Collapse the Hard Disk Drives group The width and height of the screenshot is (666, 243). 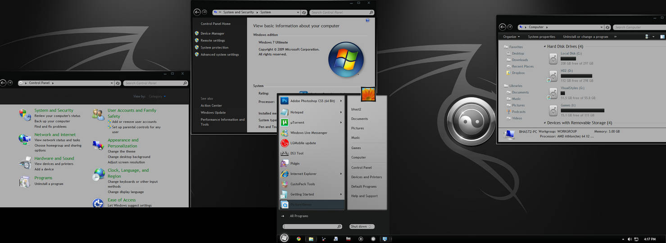[x=544, y=46]
